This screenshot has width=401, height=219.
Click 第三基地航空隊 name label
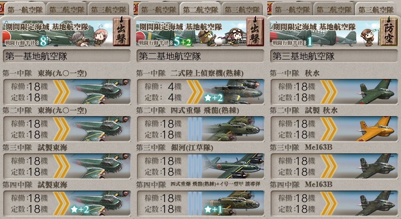click(x=304, y=56)
